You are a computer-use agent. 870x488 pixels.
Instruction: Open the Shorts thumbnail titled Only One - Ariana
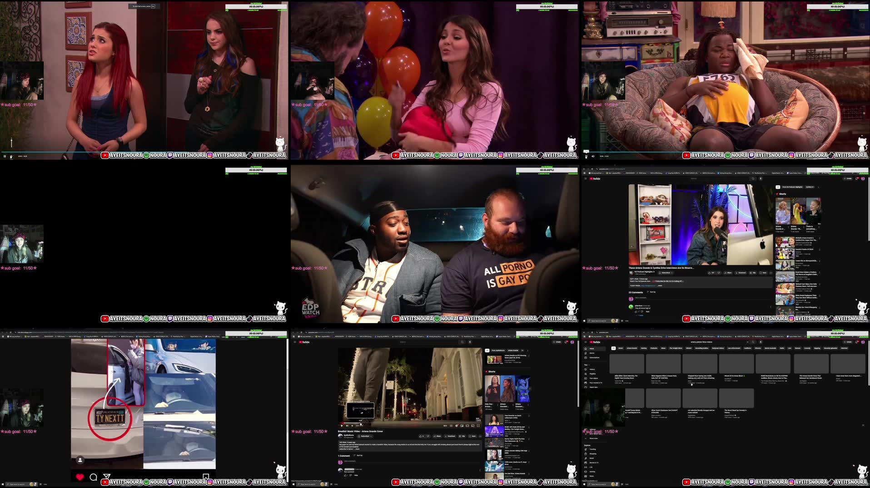tap(492, 389)
